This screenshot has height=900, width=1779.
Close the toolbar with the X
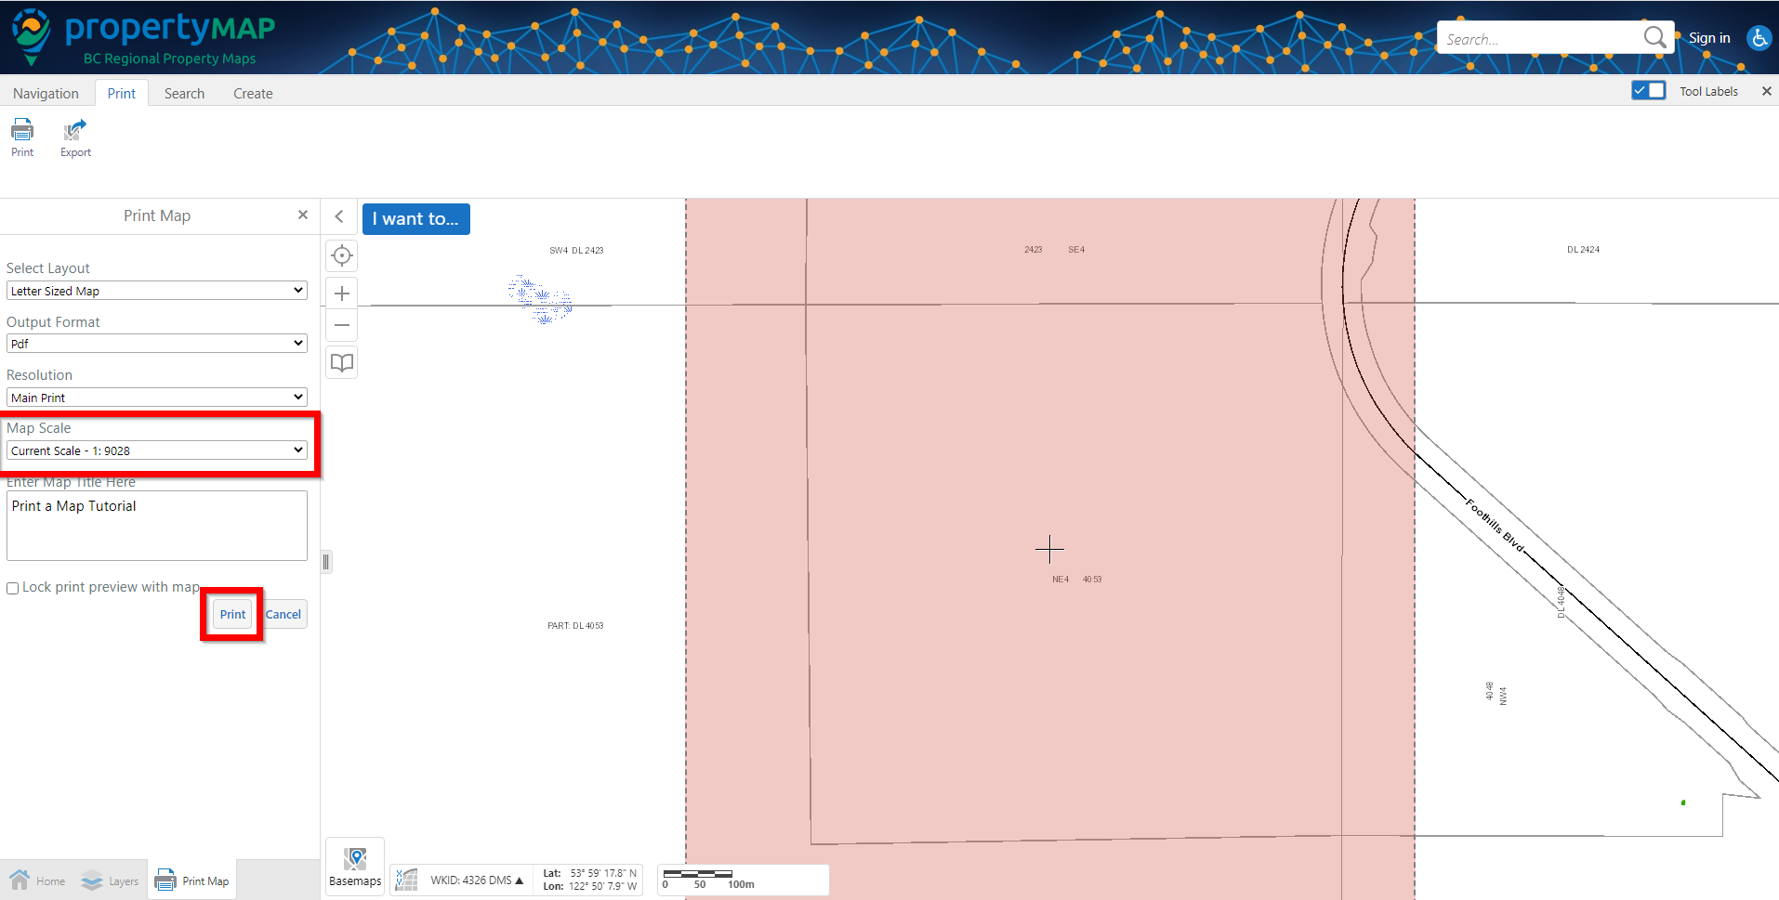tap(1766, 91)
